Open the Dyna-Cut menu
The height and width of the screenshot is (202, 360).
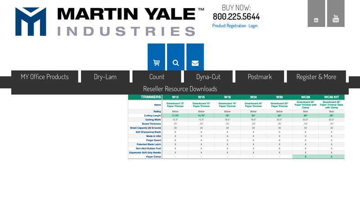pos(208,77)
